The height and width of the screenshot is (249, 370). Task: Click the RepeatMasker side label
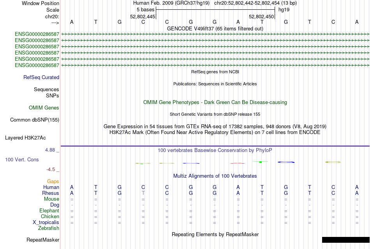pos(43,240)
